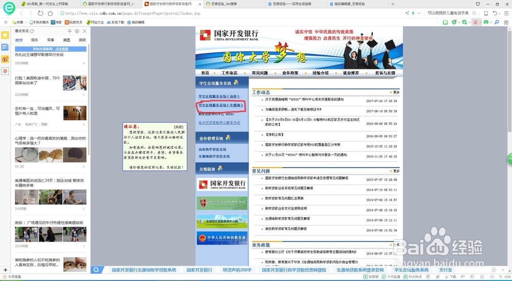The height and width of the screenshot is (281, 512).
Task: Click 您有未读新闻 blue notification bar
Action: tap(51, 49)
